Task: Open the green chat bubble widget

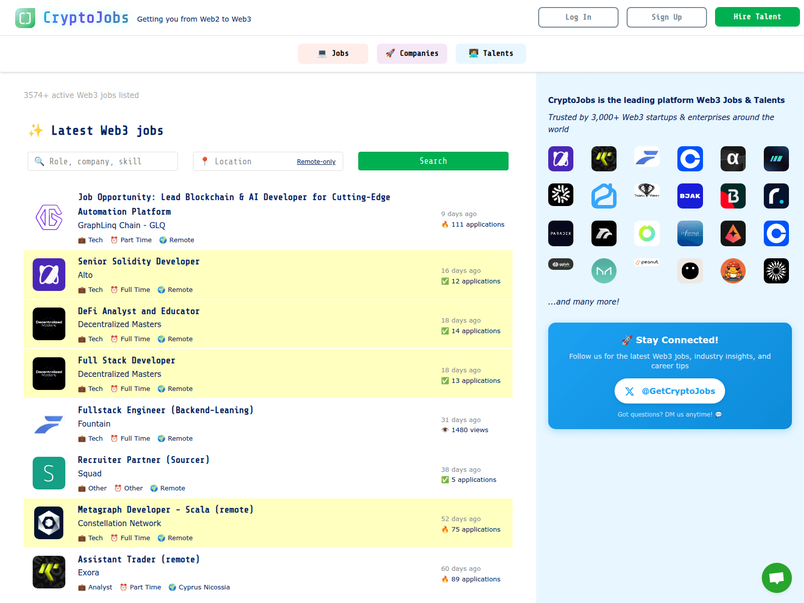Action: [x=776, y=577]
